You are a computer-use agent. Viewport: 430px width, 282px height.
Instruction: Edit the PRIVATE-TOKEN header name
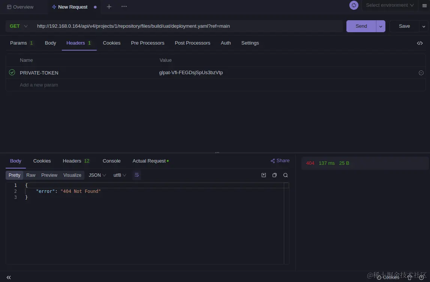[39, 73]
